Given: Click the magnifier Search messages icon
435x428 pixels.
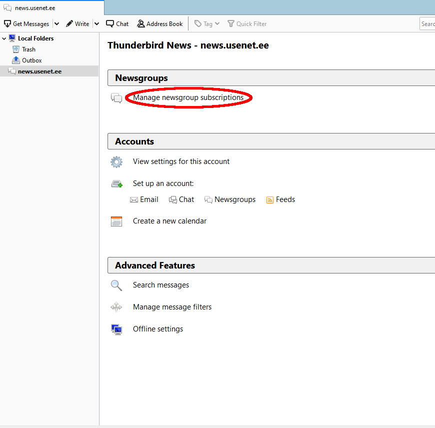Looking at the screenshot, I should (116, 285).
